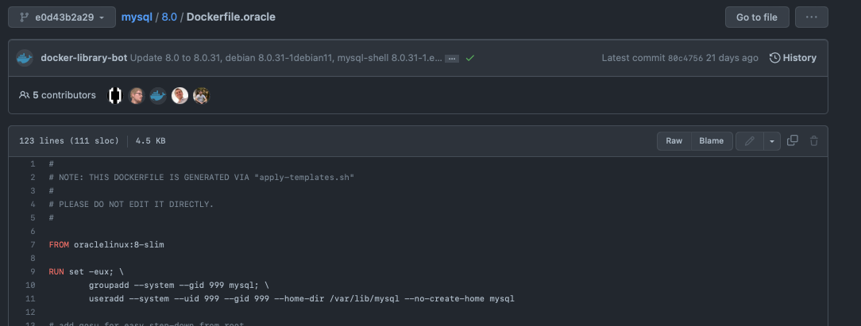Click the Docker whale contributor avatar
Screen dimensions: 861x326
point(158,95)
